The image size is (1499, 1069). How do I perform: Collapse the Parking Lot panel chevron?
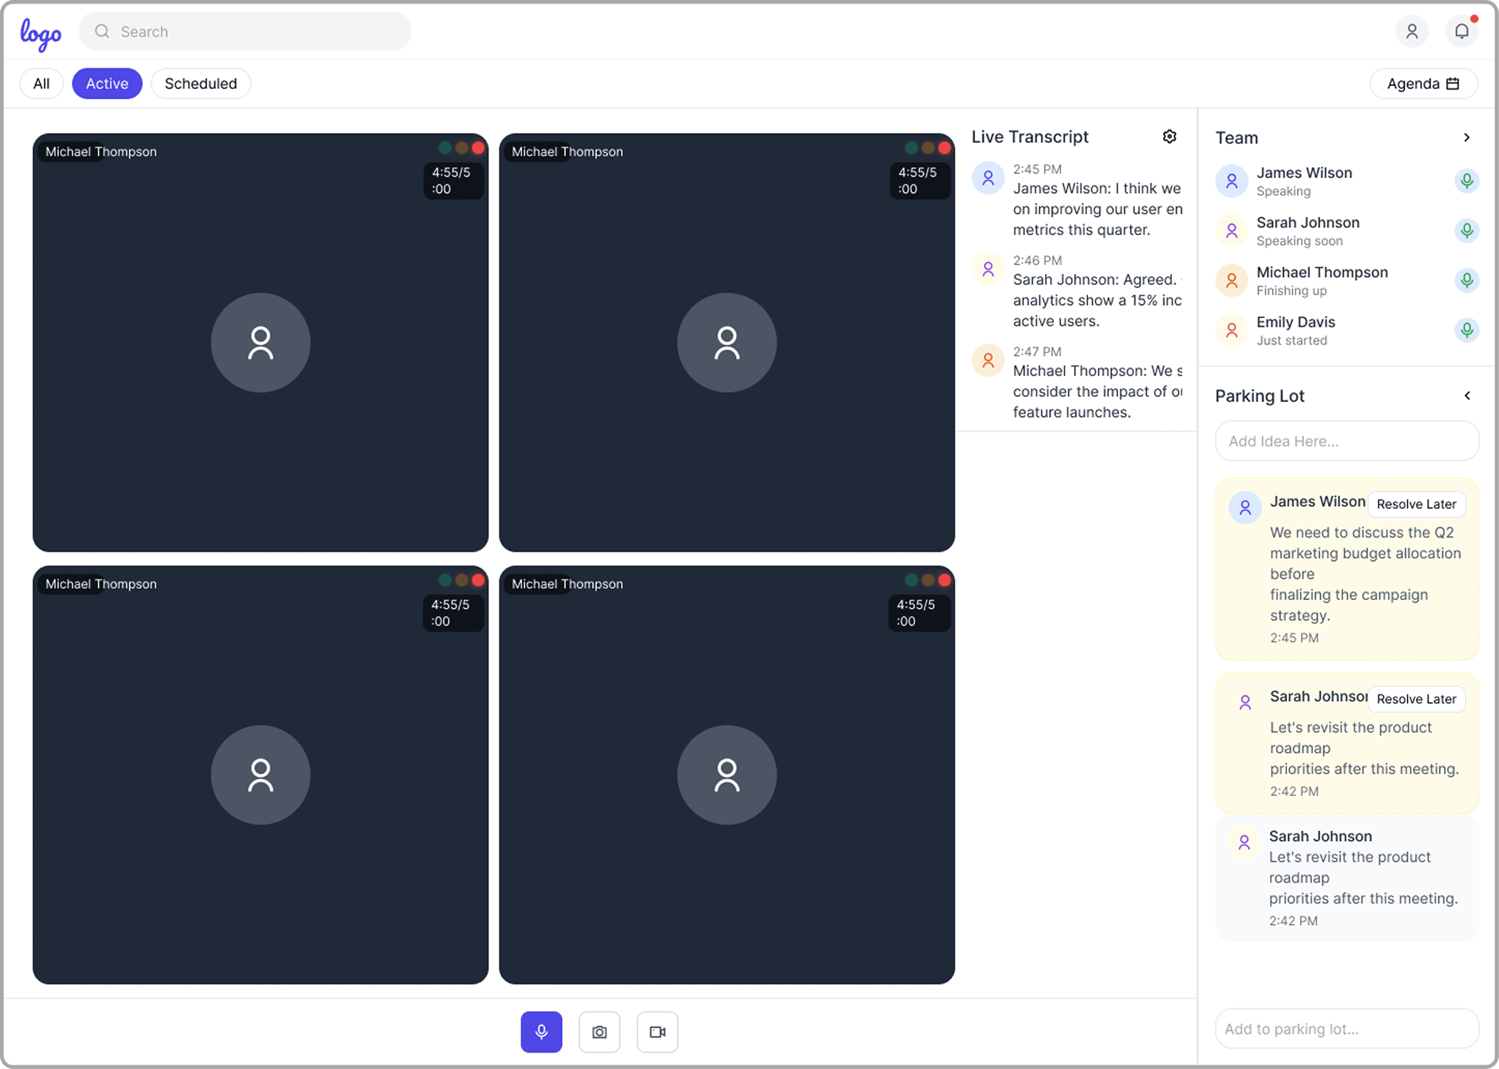tap(1467, 396)
